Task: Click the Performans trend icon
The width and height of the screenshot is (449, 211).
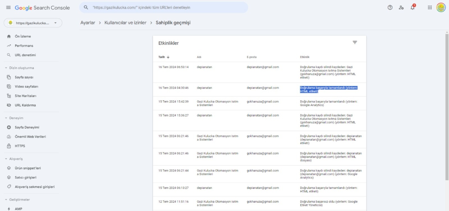Action: click(9, 46)
